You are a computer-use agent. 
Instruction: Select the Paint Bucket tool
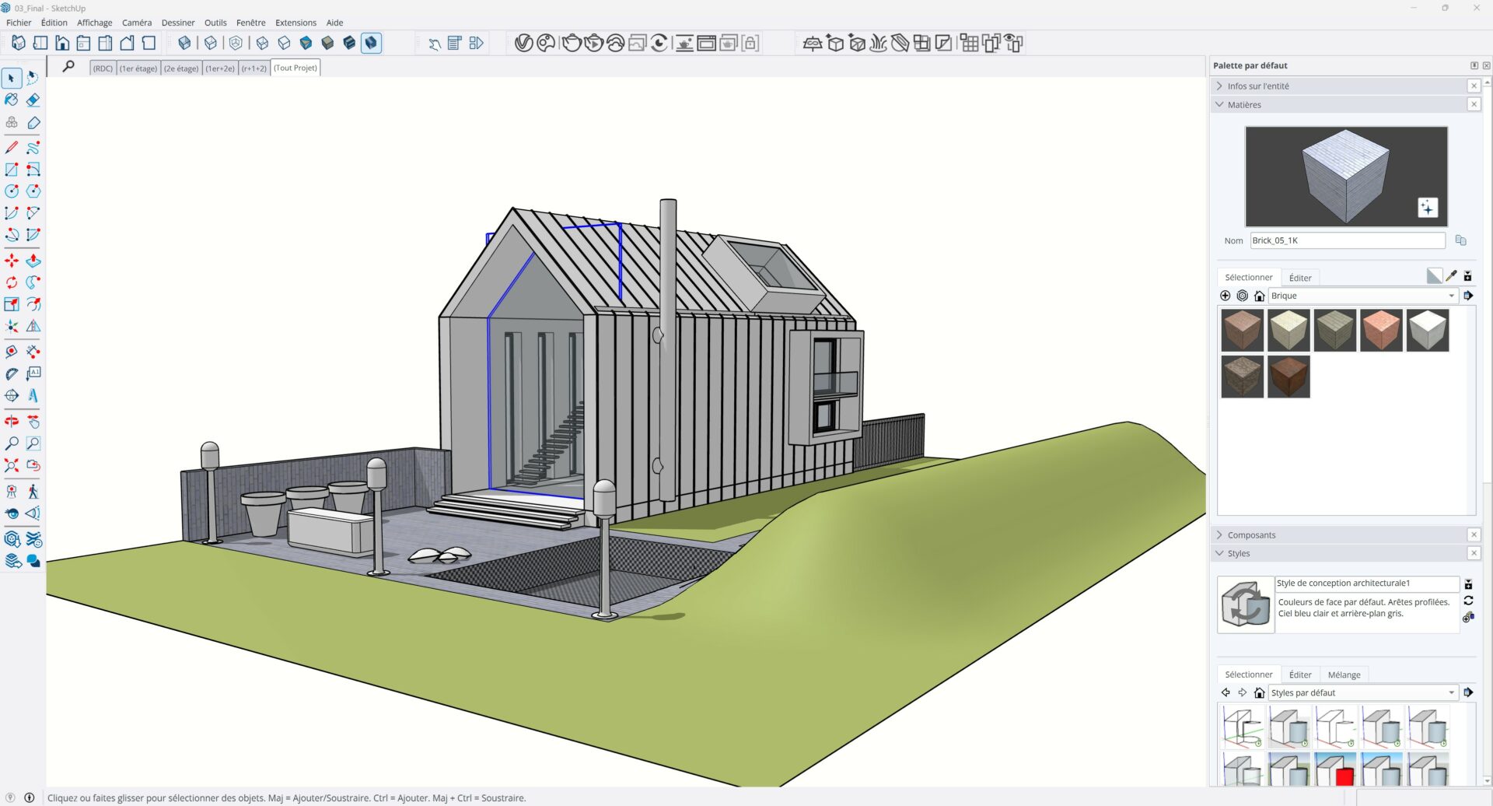point(12,100)
